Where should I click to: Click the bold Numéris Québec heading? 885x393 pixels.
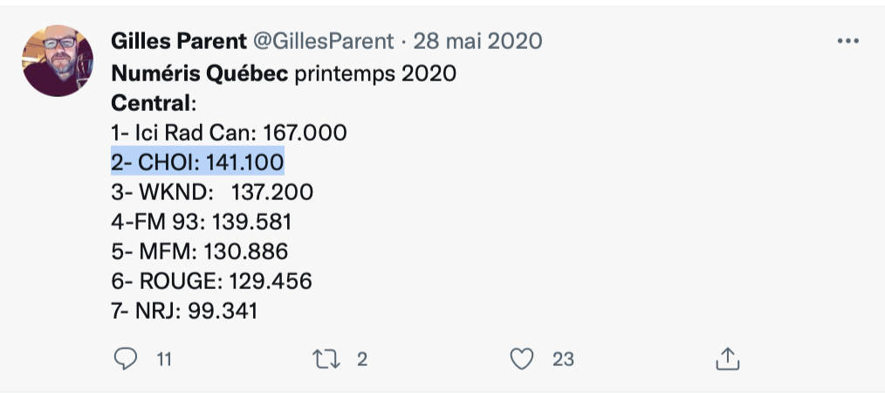coord(200,73)
